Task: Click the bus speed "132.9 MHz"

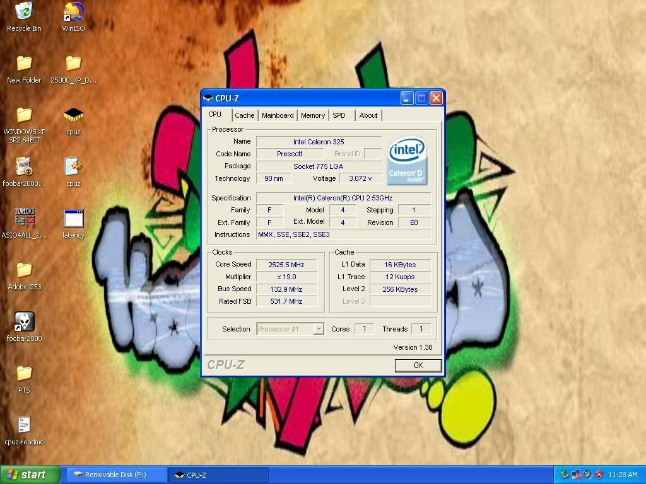Action: (286, 289)
